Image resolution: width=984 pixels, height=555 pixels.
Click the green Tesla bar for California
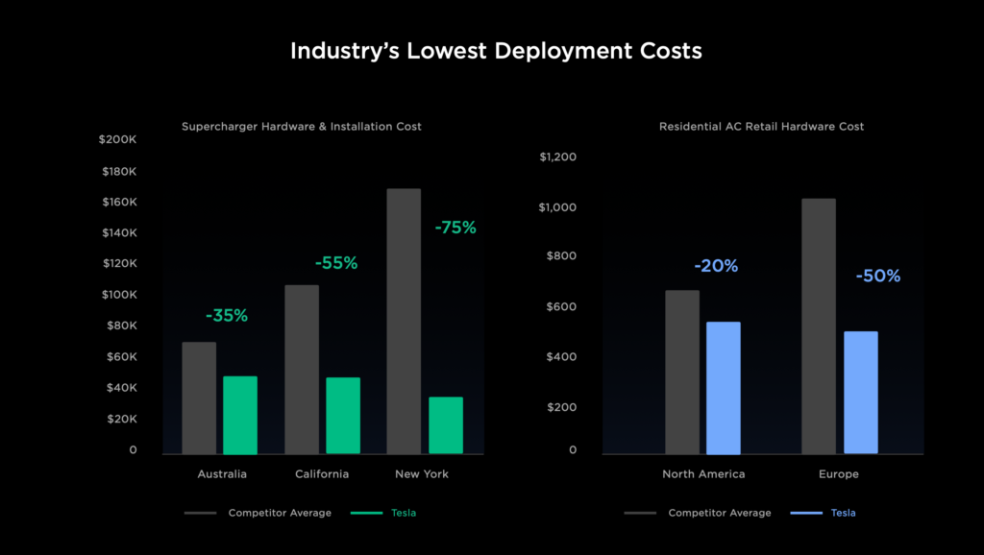pyautogui.click(x=343, y=416)
